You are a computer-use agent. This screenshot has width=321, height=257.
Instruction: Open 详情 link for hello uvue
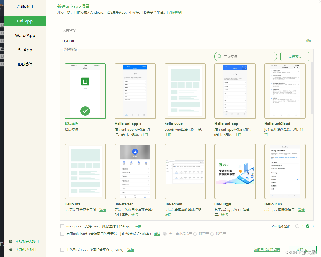click(x=168, y=134)
